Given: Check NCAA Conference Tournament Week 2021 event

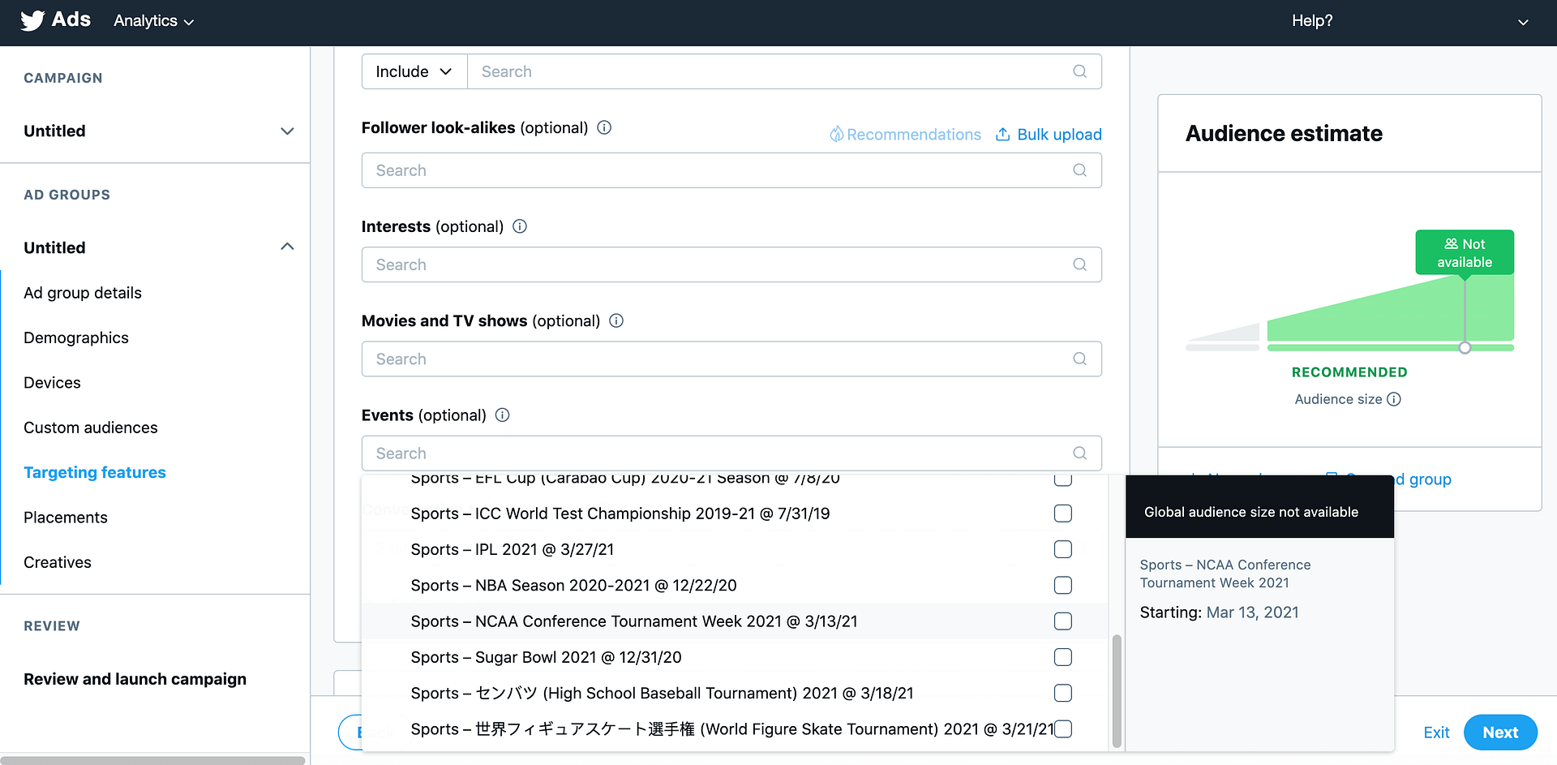Looking at the screenshot, I should point(1063,621).
